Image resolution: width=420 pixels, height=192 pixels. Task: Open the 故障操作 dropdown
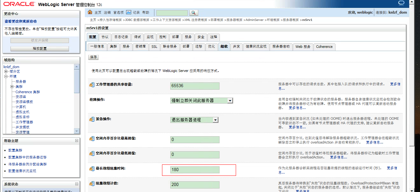click(230, 100)
